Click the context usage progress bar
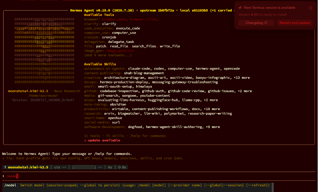Image resolution: width=318 pixels, height=192 pixels. [84, 167]
